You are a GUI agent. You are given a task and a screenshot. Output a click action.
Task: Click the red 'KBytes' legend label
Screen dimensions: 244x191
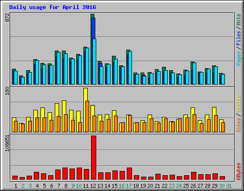(x=239, y=171)
